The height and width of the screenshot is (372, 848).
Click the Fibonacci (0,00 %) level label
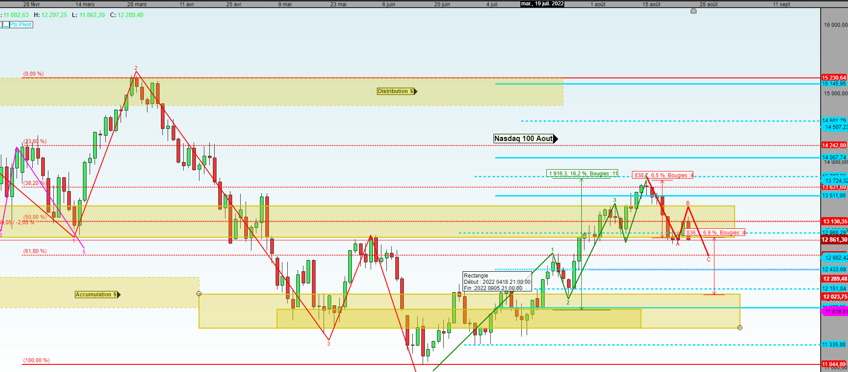(34, 74)
